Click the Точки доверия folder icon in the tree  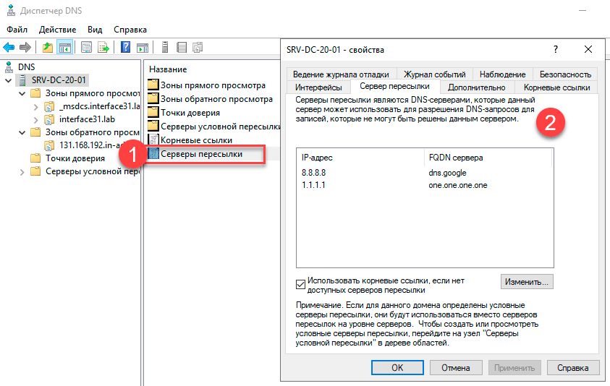coord(35,158)
